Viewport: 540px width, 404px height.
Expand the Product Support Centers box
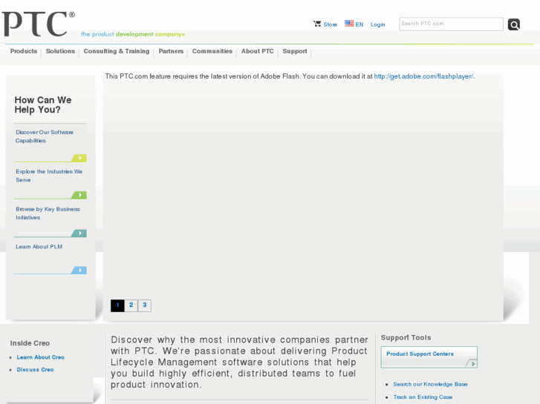point(471,363)
